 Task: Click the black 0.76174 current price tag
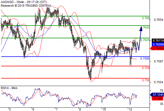tap(158, 41)
